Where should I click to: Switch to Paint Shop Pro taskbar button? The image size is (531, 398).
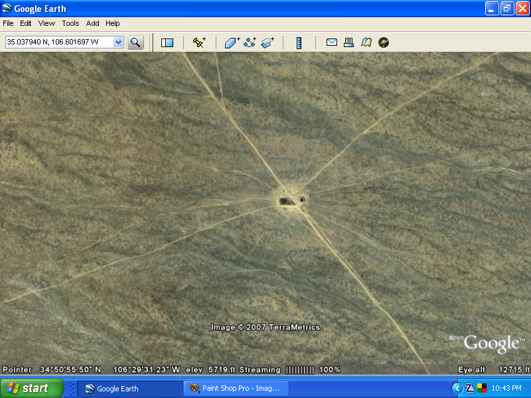tap(236, 389)
